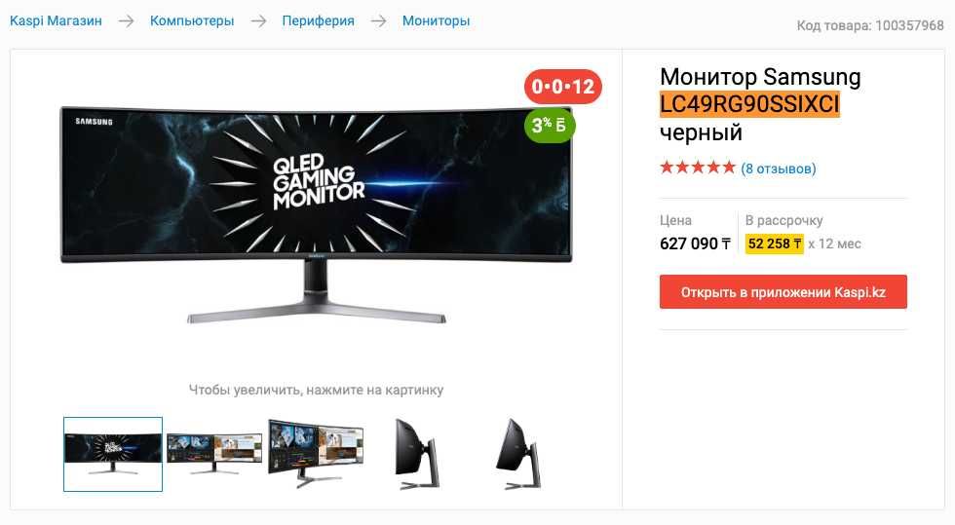Click the yellow 52 258 ₸ installment price

[774, 244]
